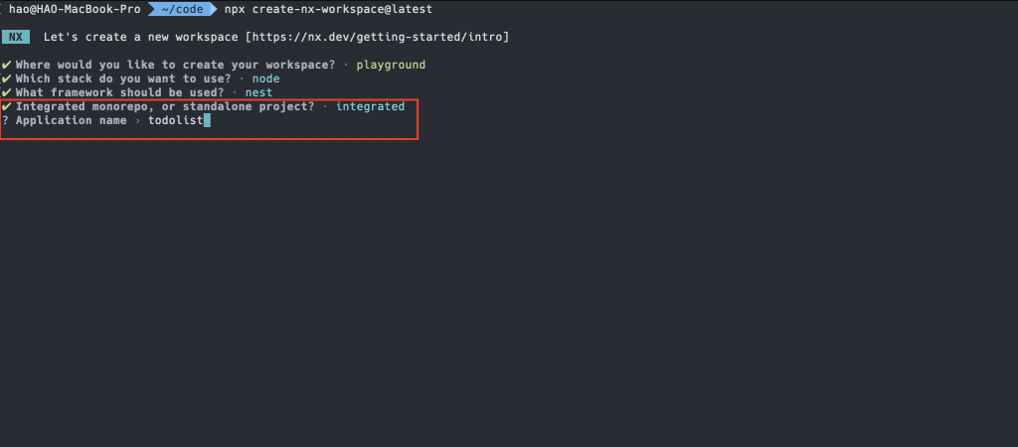Viewport: 1018px width, 447px height.
Task: Click "Let's create a new workspace" message
Action: coord(141,37)
